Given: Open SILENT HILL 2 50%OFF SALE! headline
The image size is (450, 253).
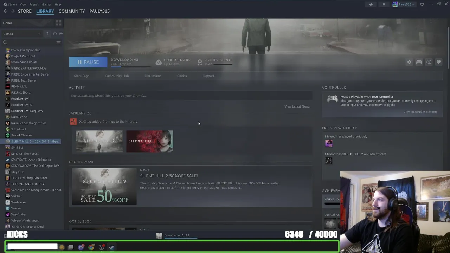Looking at the screenshot, I should [169, 176].
